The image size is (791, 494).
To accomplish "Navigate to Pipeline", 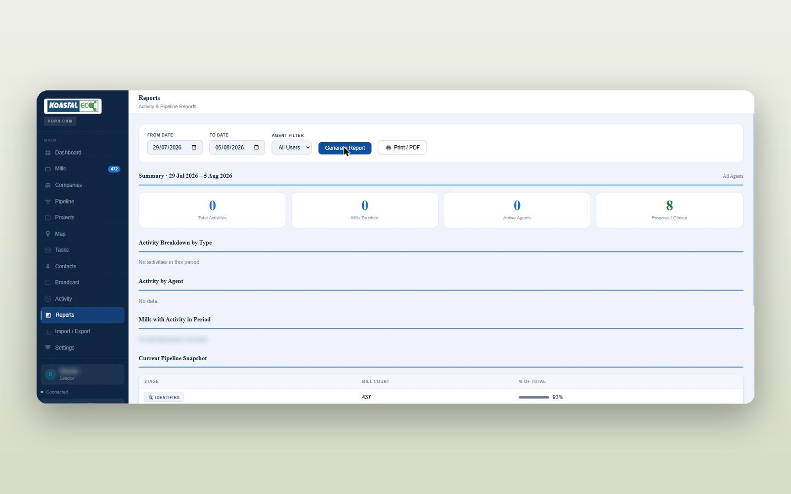I will pyautogui.click(x=83, y=202).
